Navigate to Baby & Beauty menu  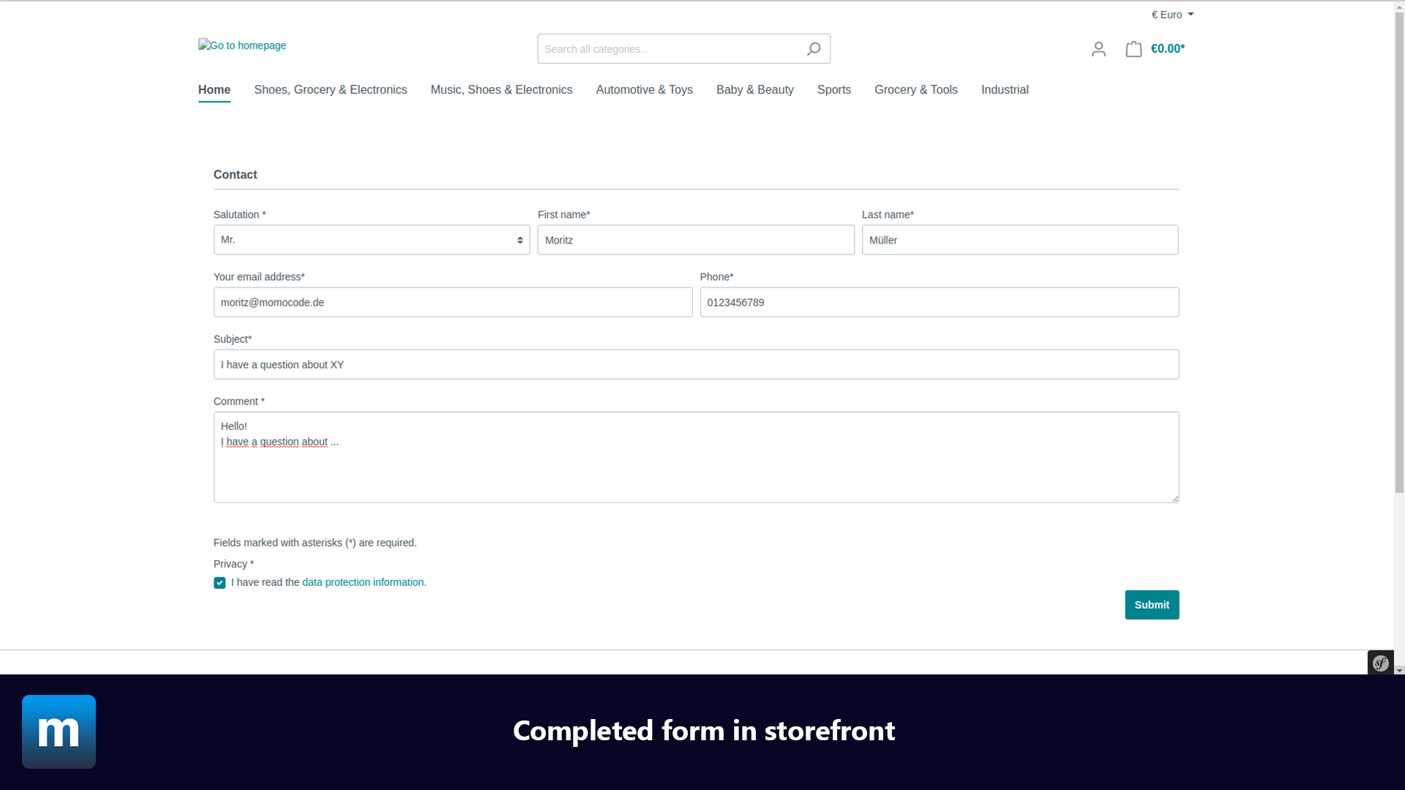[x=754, y=90]
